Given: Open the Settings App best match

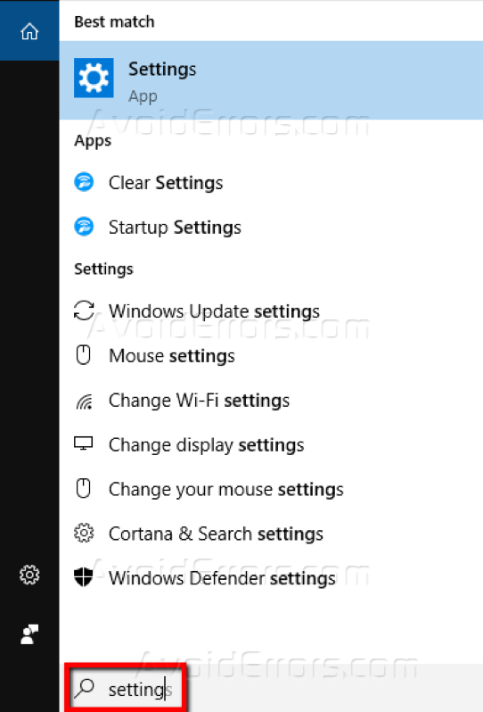Looking at the screenshot, I should [x=271, y=80].
